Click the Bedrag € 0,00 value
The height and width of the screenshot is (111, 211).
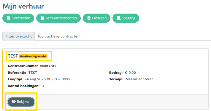[130, 73]
